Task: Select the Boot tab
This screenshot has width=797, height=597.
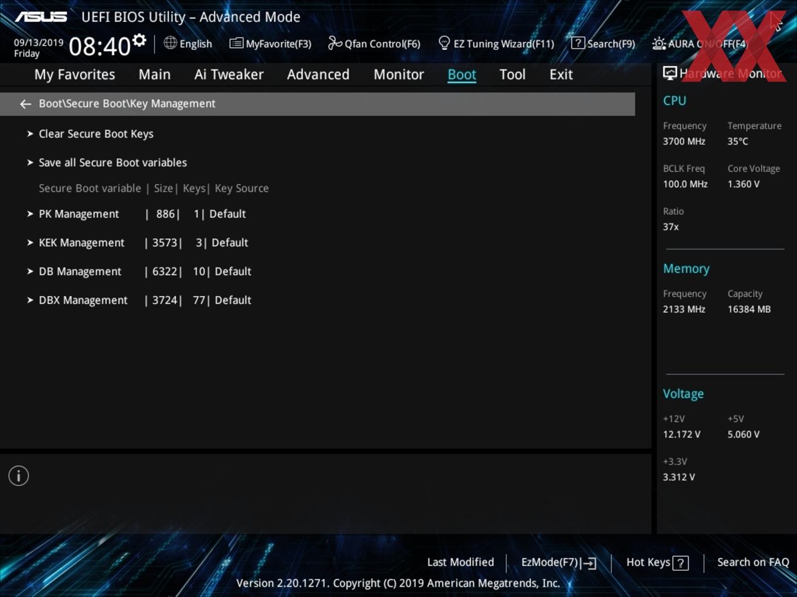Action: (x=462, y=74)
